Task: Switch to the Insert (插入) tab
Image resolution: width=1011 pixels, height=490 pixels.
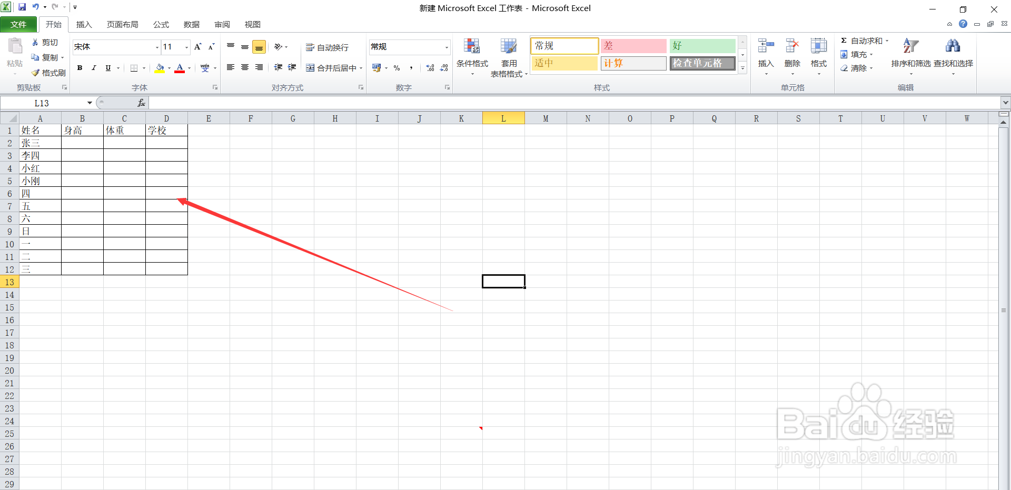Action: [x=84, y=24]
